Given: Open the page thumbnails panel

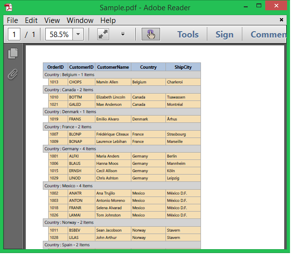Looking at the screenshot, I should 13,54.
